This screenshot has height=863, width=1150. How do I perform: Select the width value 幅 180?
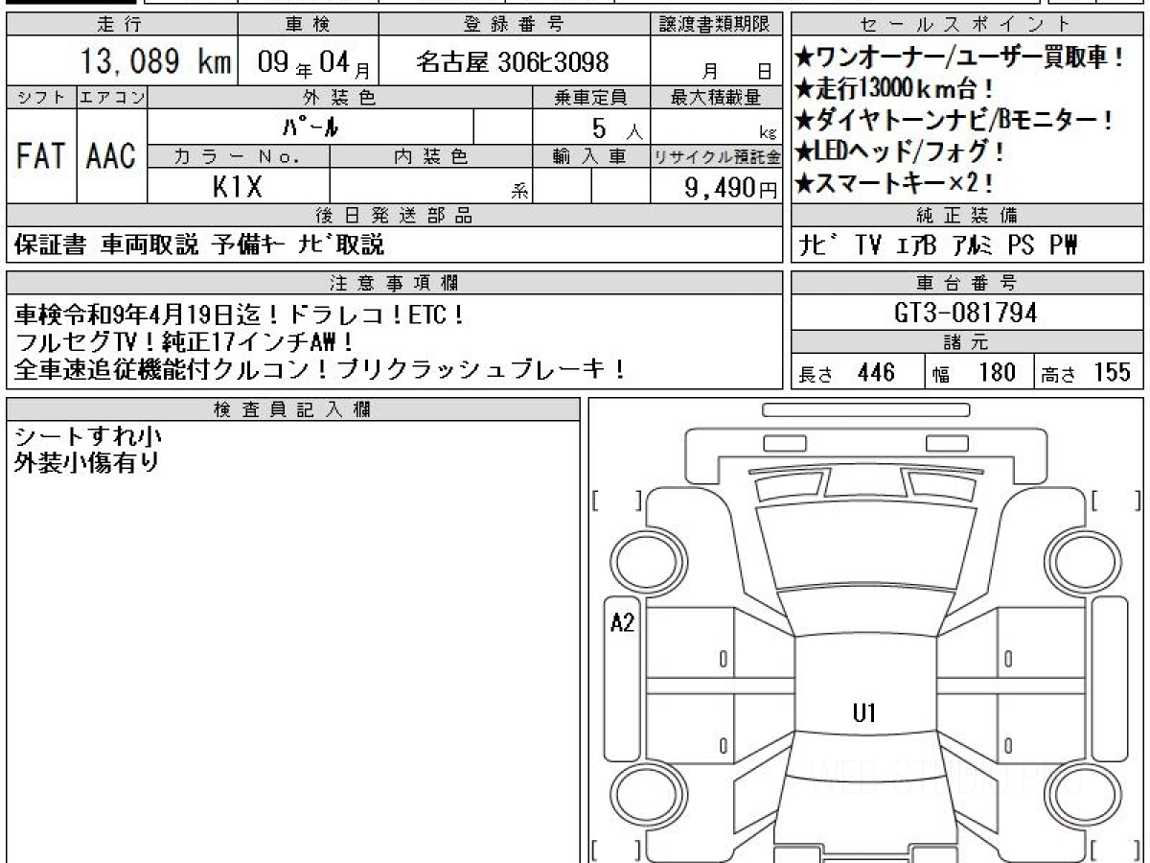[x=974, y=373]
